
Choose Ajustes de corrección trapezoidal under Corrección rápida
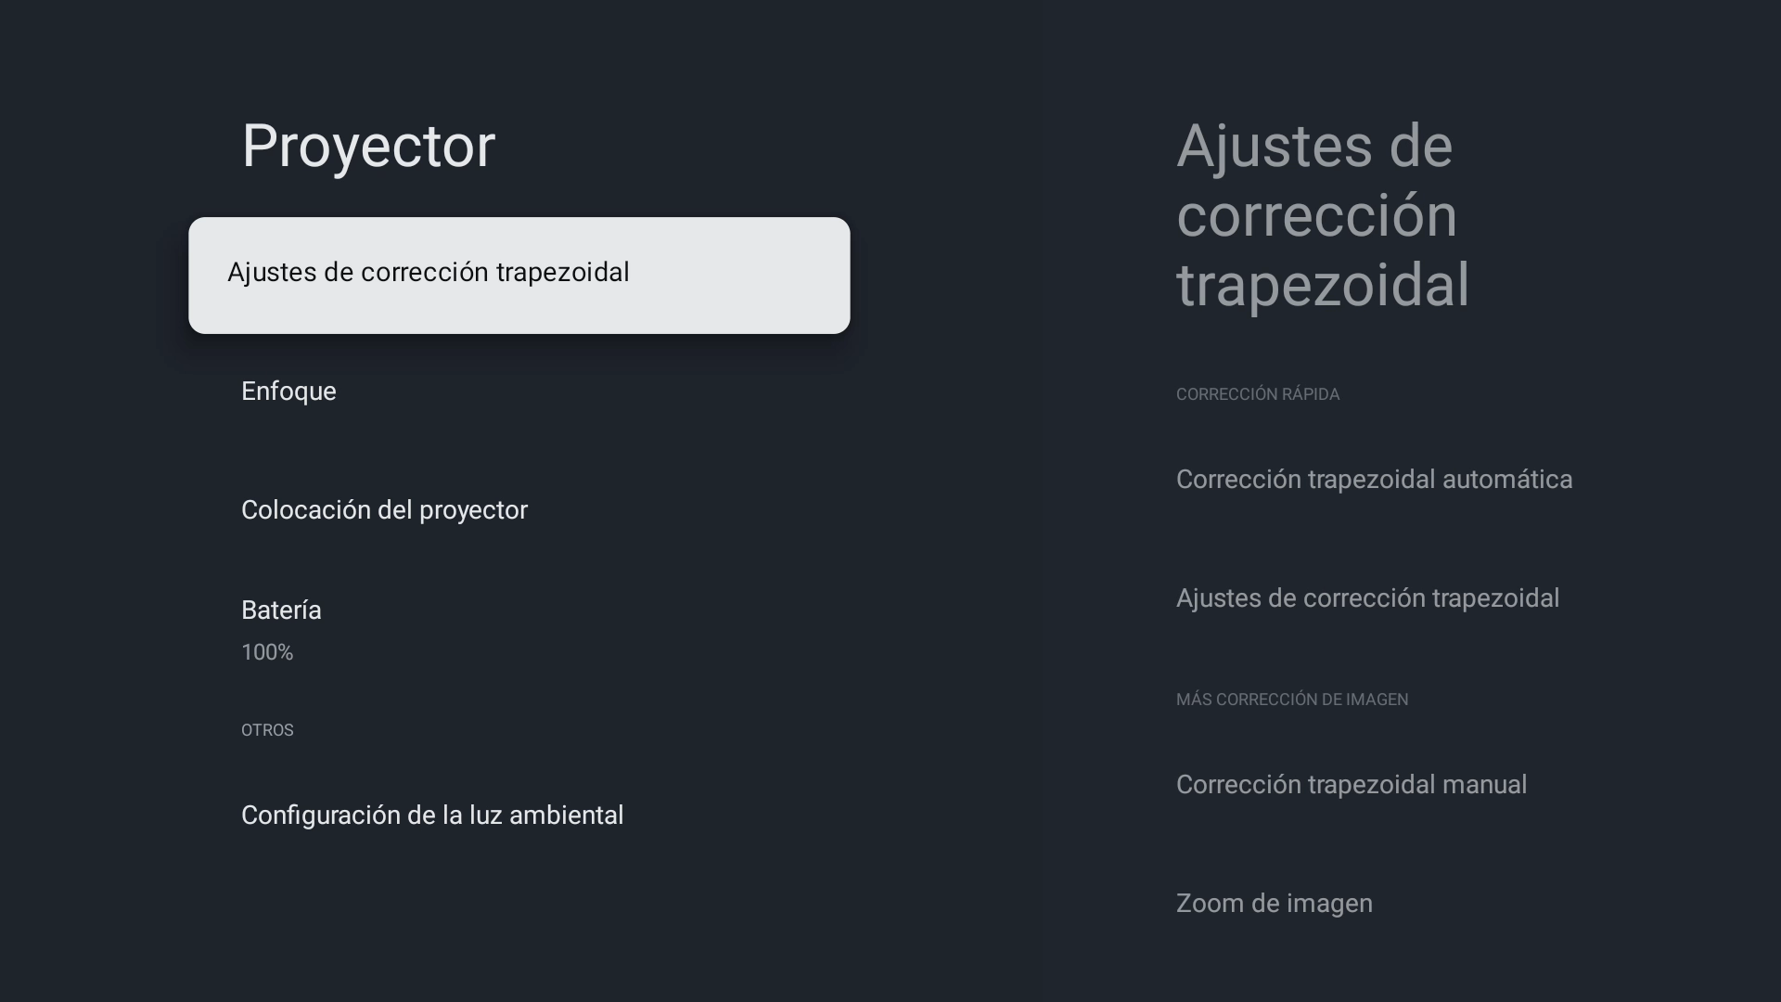(x=1367, y=598)
